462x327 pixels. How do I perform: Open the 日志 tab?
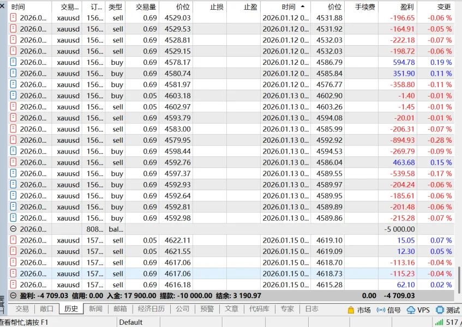point(312,309)
